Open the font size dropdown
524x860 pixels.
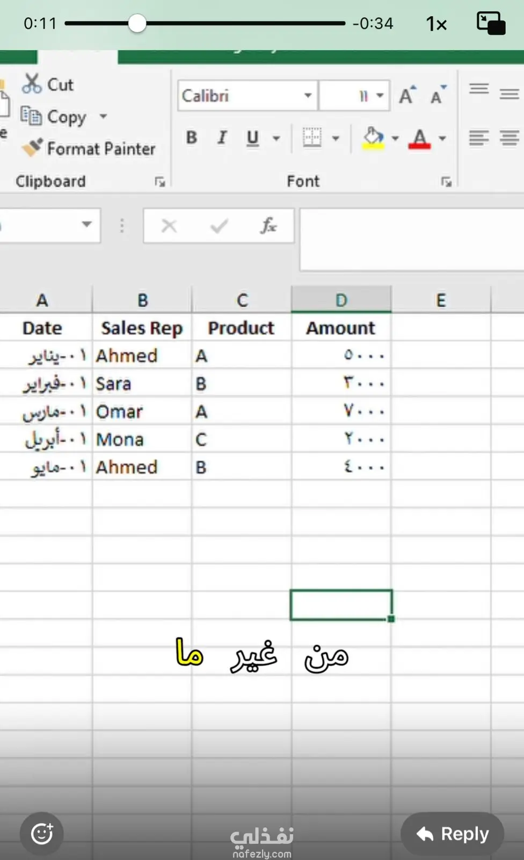pyautogui.click(x=380, y=96)
